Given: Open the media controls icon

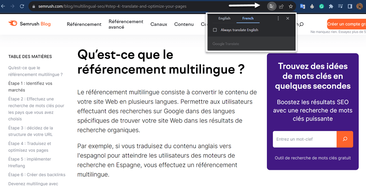Looking at the screenshot, I should pyautogui.click(x=340, y=6).
